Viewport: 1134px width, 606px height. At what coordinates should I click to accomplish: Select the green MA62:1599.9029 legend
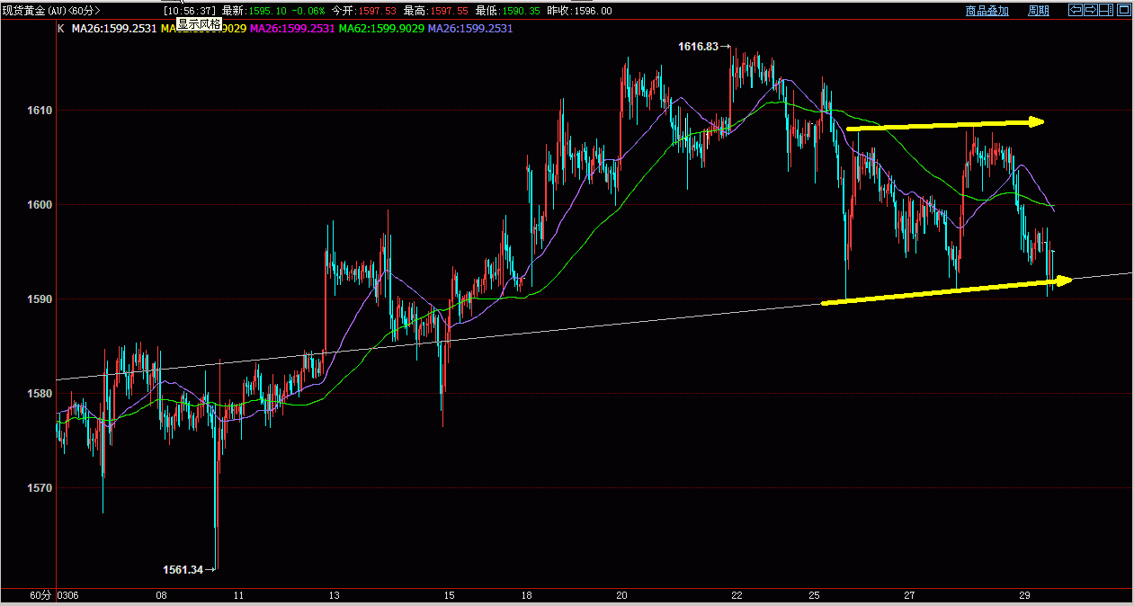383,29
